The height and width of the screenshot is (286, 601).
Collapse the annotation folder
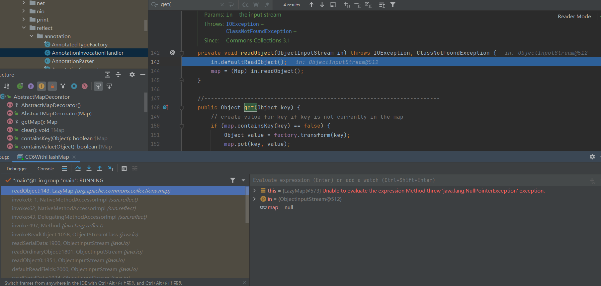coord(32,36)
